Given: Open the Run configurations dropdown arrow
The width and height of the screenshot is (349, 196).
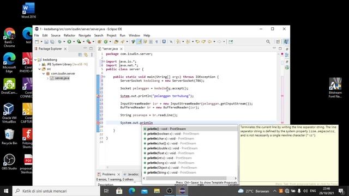Looking at the screenshot, I should [74, 41].
